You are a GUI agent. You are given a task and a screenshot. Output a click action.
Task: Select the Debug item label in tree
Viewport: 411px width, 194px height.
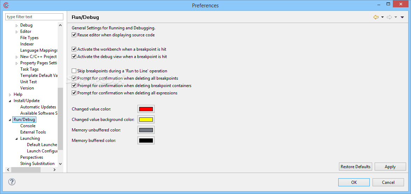click(x=27, y=25)
